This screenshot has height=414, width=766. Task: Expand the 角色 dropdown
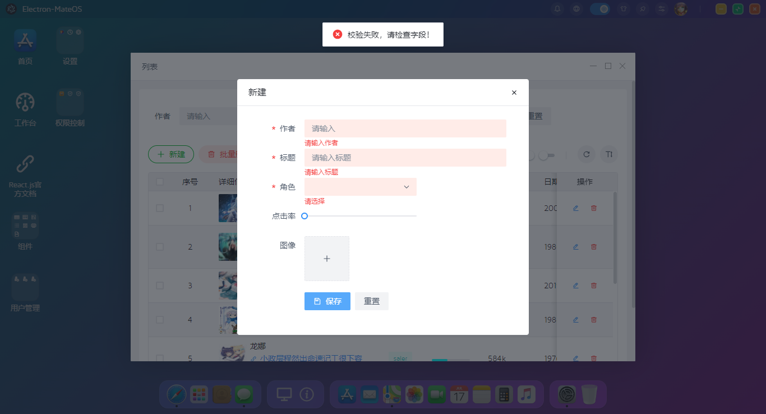click(x=360, y=187)
